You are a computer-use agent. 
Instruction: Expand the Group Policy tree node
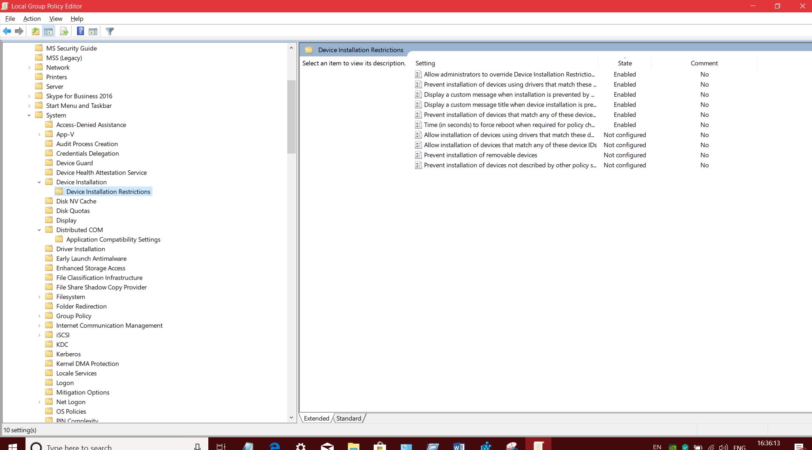point(40,316)
